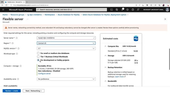Click the Azure search resources box
This screenshot has width=170, height=95.
click(71, 9)
